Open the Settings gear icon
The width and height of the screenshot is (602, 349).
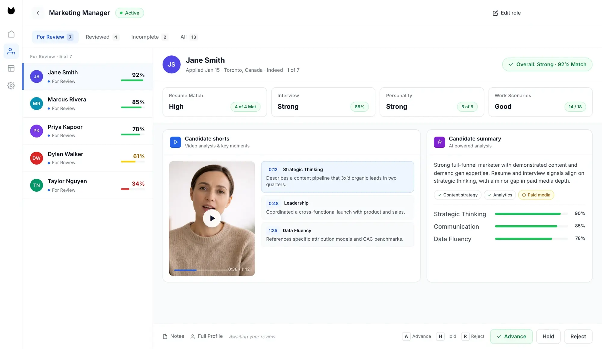(11, 86)
